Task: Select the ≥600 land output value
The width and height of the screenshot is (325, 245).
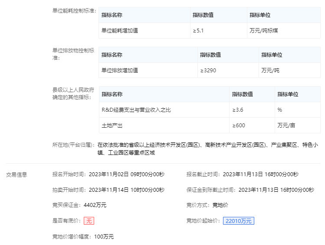Action: click(x=239, y=126)
